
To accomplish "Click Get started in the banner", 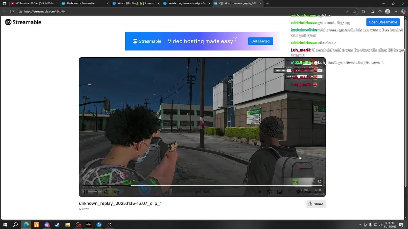I will [260, 41].
